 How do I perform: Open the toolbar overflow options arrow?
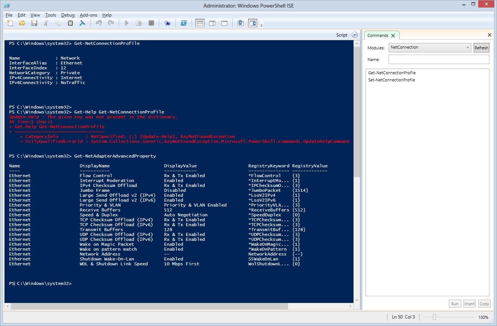click(x=261, y=26)
